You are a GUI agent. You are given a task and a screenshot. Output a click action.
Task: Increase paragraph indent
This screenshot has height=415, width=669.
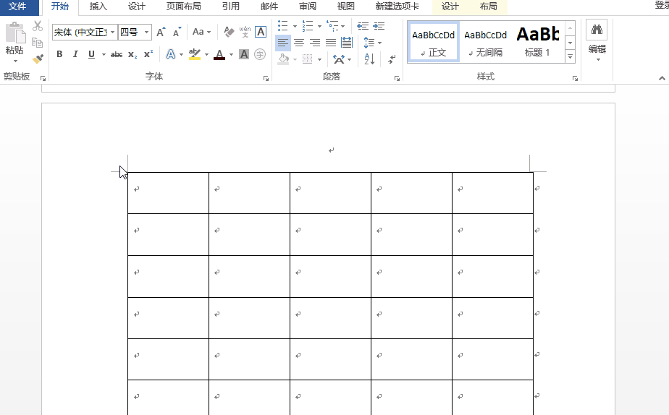coord(379,26)
